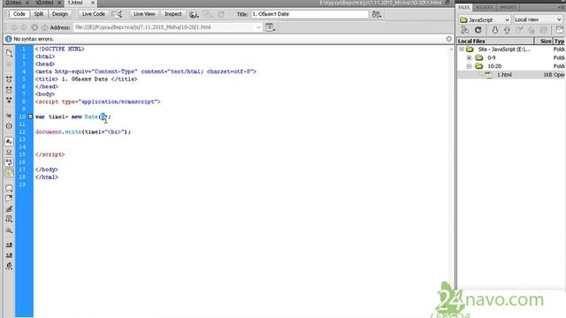This screenshot has height=318, width=566.
Task: Click the Format Source Code icon
Action: (x=9, y=266)
